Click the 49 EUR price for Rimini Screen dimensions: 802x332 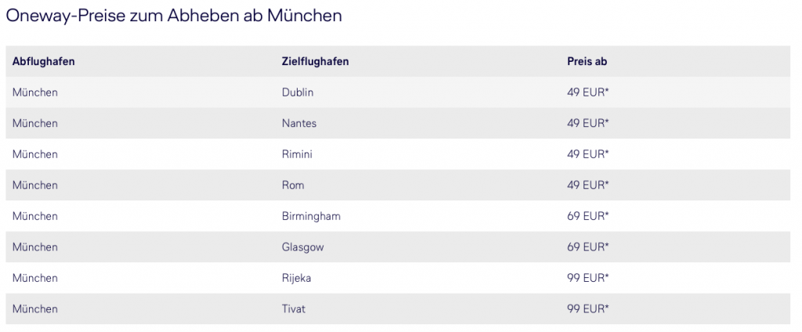[588, 154]
